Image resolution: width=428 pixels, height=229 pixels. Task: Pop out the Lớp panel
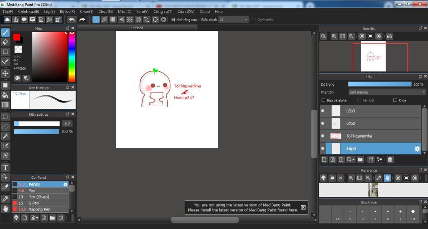420,76
